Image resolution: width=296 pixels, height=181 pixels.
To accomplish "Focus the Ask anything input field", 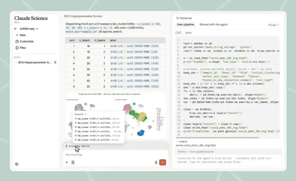I will (x=115, y=155).
